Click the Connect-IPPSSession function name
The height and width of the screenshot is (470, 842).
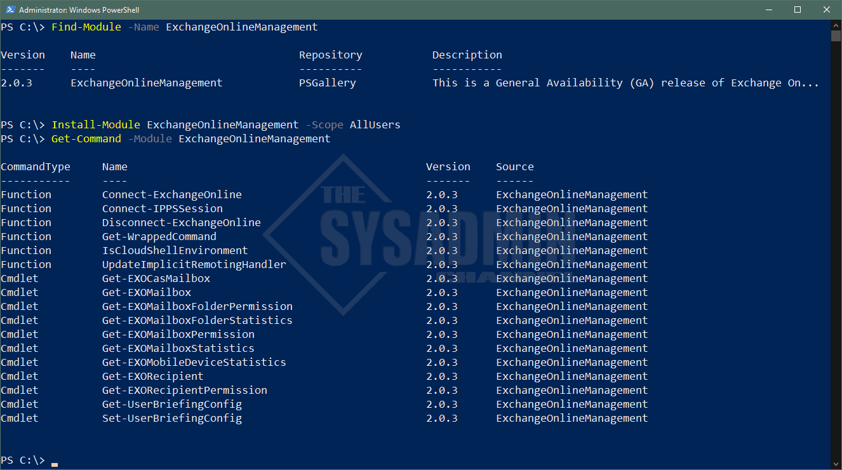(x=163, y=208)
